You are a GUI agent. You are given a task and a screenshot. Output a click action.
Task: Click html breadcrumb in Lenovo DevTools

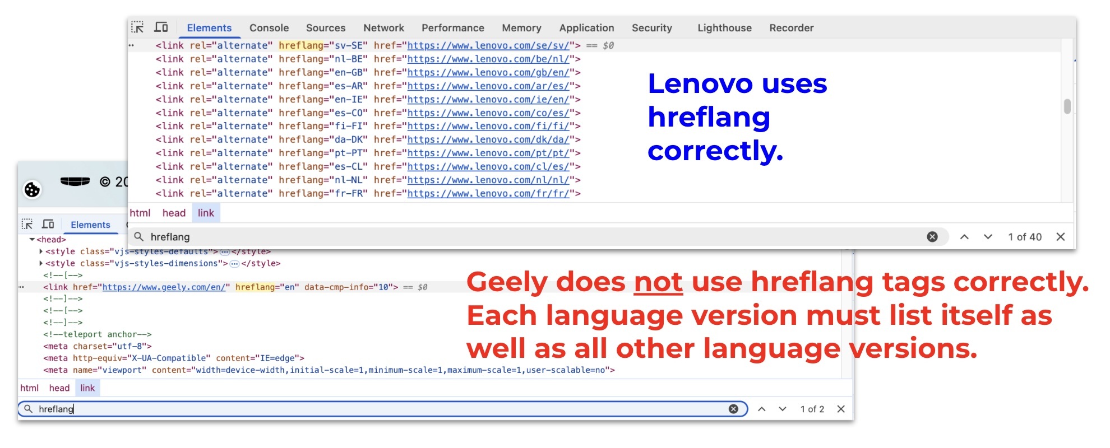tap(140, 213)
